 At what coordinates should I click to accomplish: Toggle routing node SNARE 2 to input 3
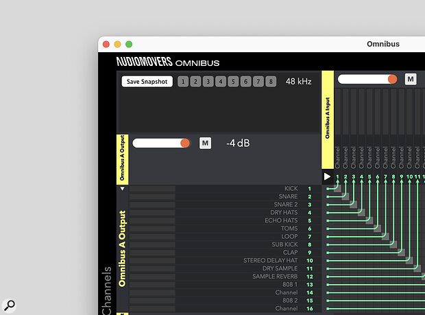[354, 205]
